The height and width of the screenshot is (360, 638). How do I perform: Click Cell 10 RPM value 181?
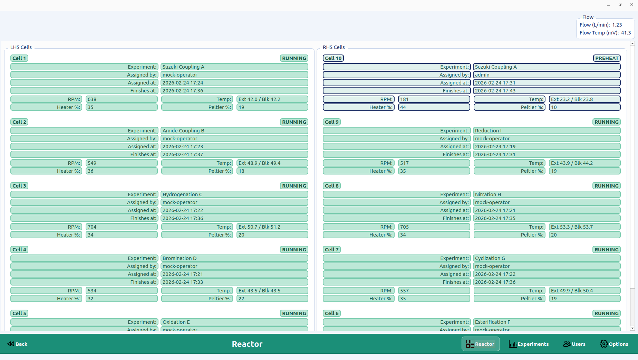pos(434,99)
